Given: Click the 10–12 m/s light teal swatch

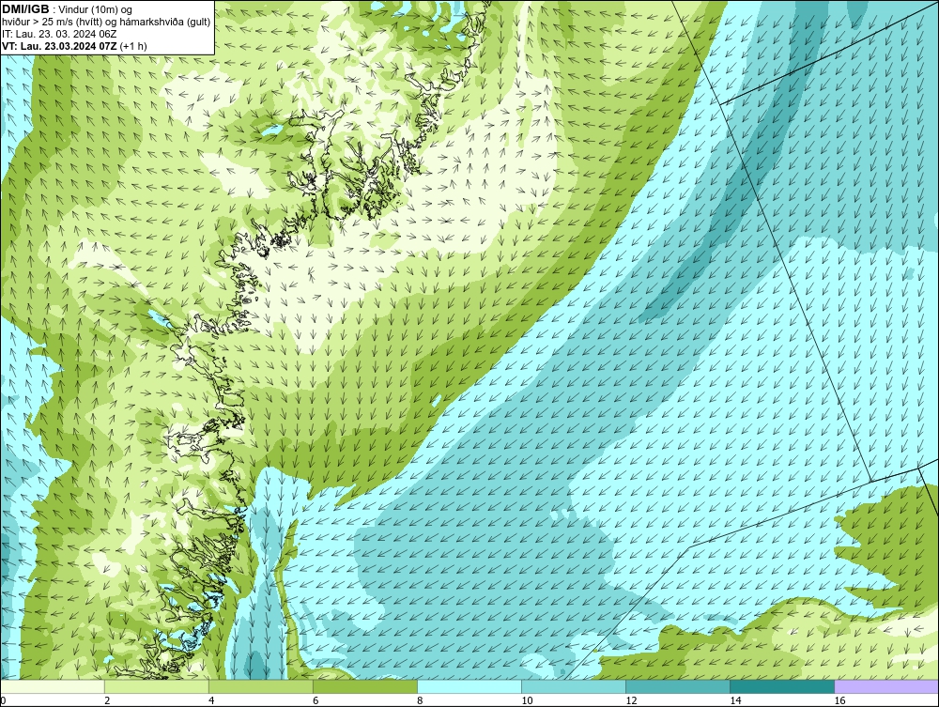Looking at the screenshot, I should [574, 686].
